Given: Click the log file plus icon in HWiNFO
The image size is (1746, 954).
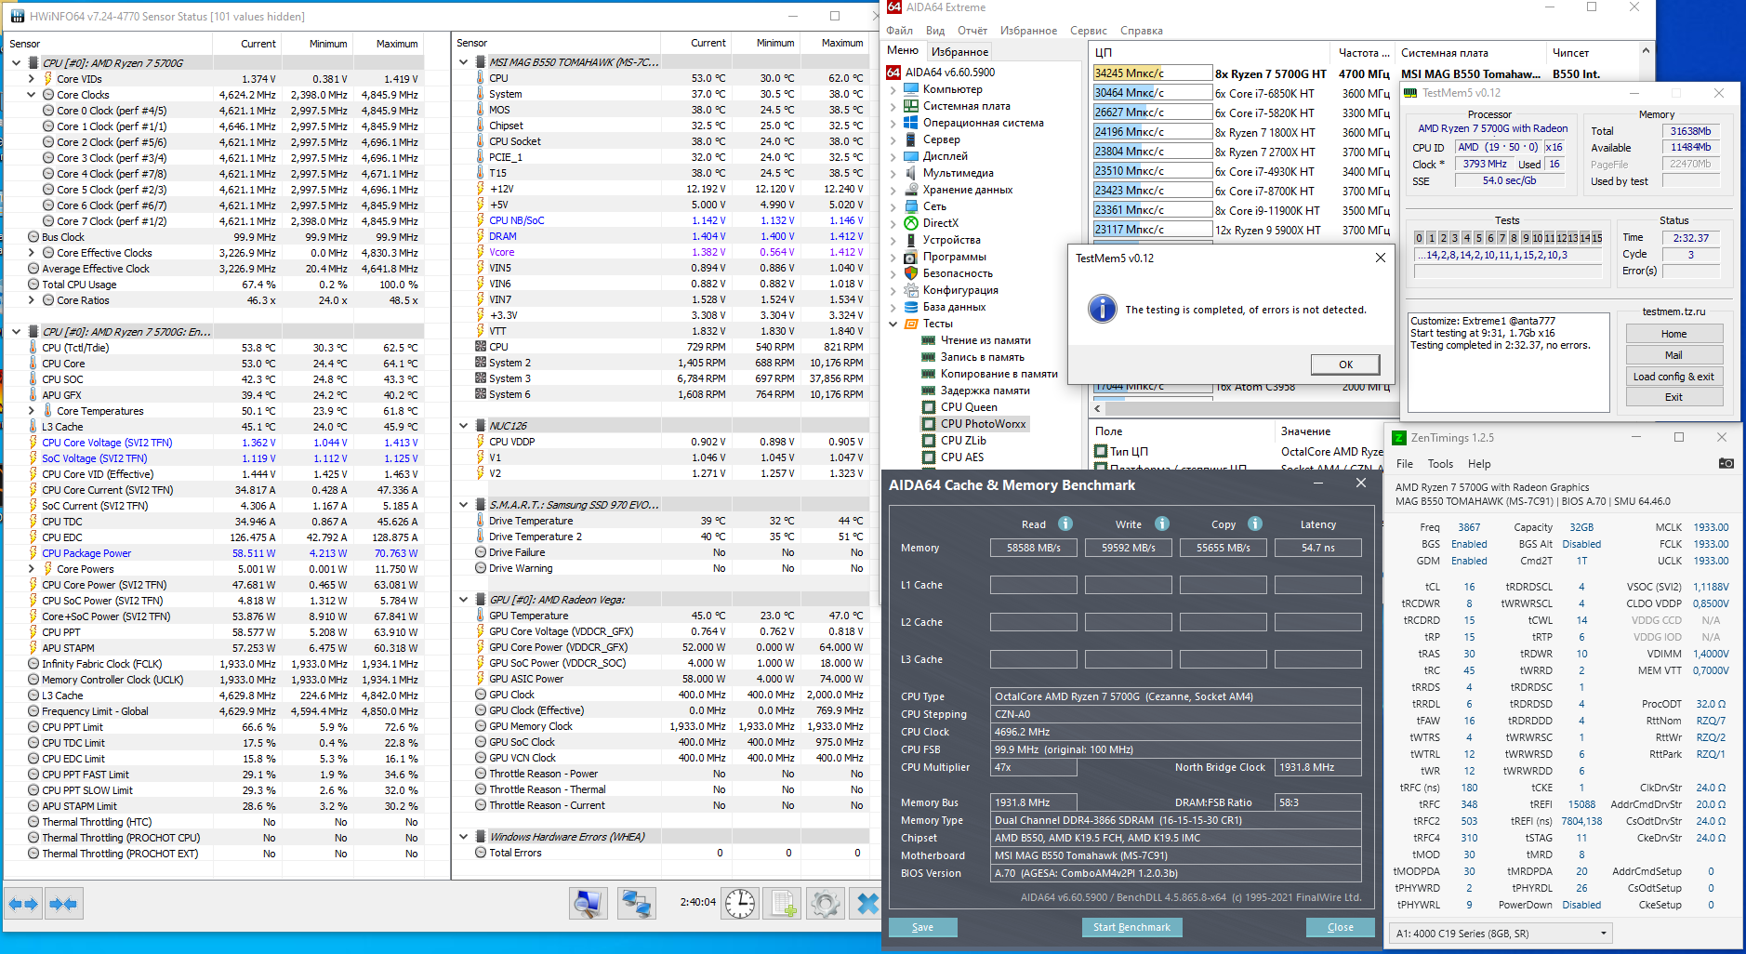Looking at the screenshot, I should [x=784, y=904].
